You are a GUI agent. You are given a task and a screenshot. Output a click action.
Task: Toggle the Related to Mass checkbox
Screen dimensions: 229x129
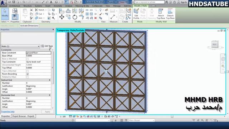28,77
